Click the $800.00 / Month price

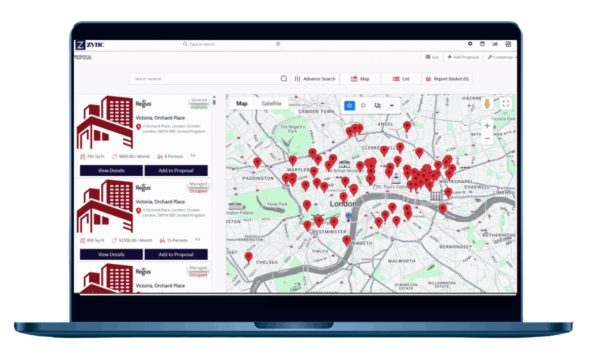pos(134,157)
